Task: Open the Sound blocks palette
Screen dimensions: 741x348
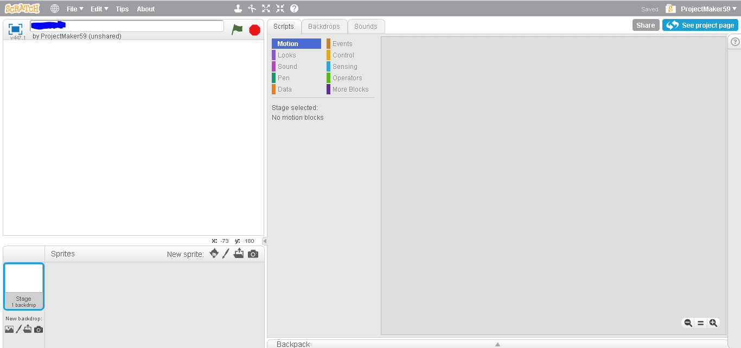Action: point(286,66)
